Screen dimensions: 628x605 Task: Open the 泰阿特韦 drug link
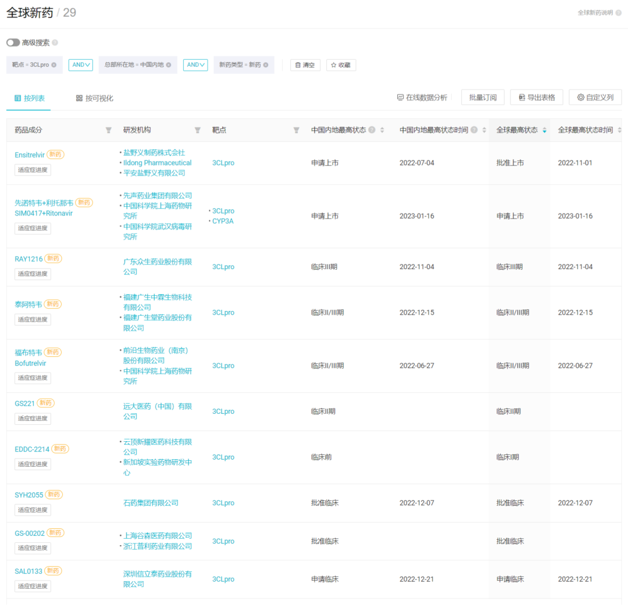(x=28, y=305)
